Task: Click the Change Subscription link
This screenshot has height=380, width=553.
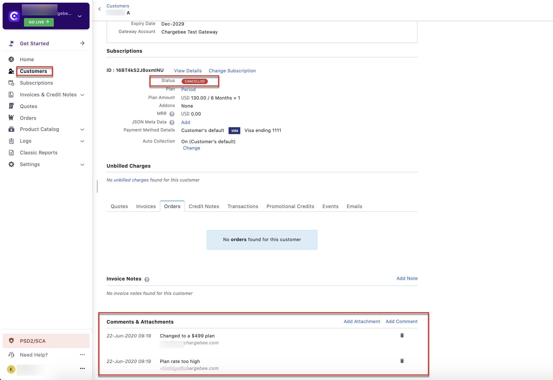Action: pos(232,71)
